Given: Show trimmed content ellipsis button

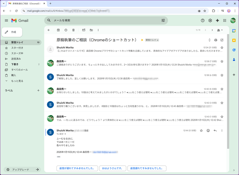Looking at the screenshot, I should click(59, 157).
